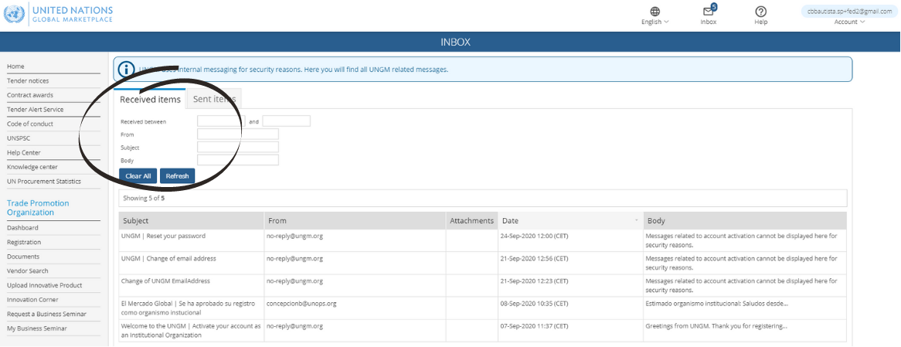
Task: Open Vendor Search in sidebar
Action: (28, 271)
